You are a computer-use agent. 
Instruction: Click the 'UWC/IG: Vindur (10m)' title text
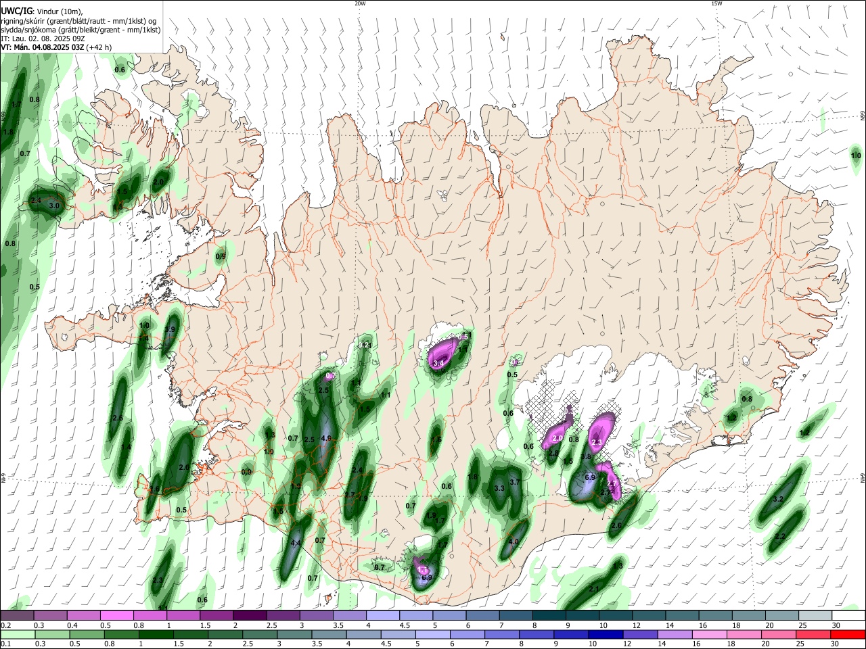[x=42, y=11]
